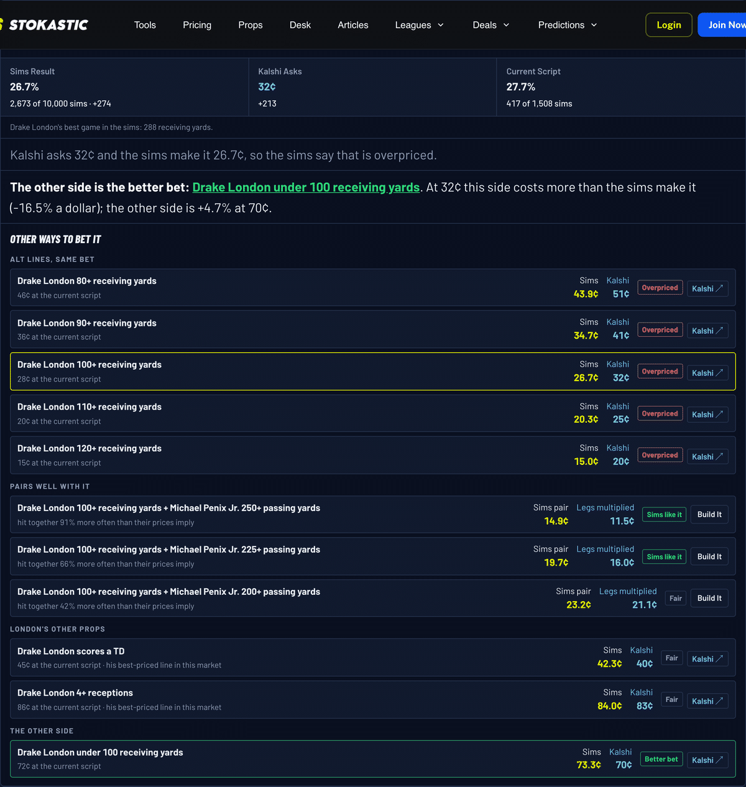Select Drake London 120+ receiving yards row

pyautogui.click(x=373, y=455)
